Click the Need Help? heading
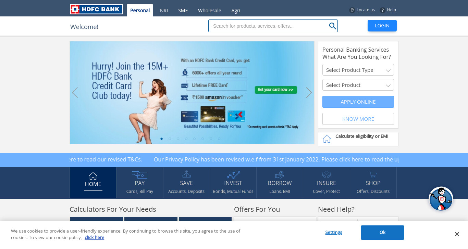This screenshot has height=249, width=468. (336, 209)
